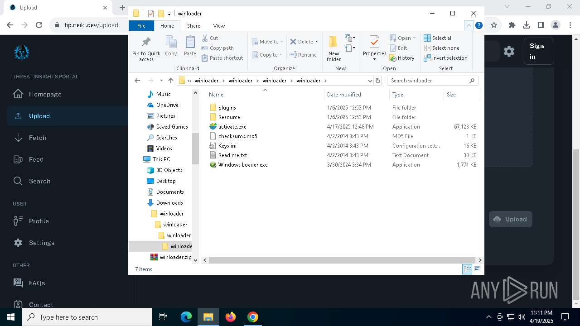580x326 pixels.
Task: Open address bar history dropdown
Action: pyautogui.click(x=370, y=81)
